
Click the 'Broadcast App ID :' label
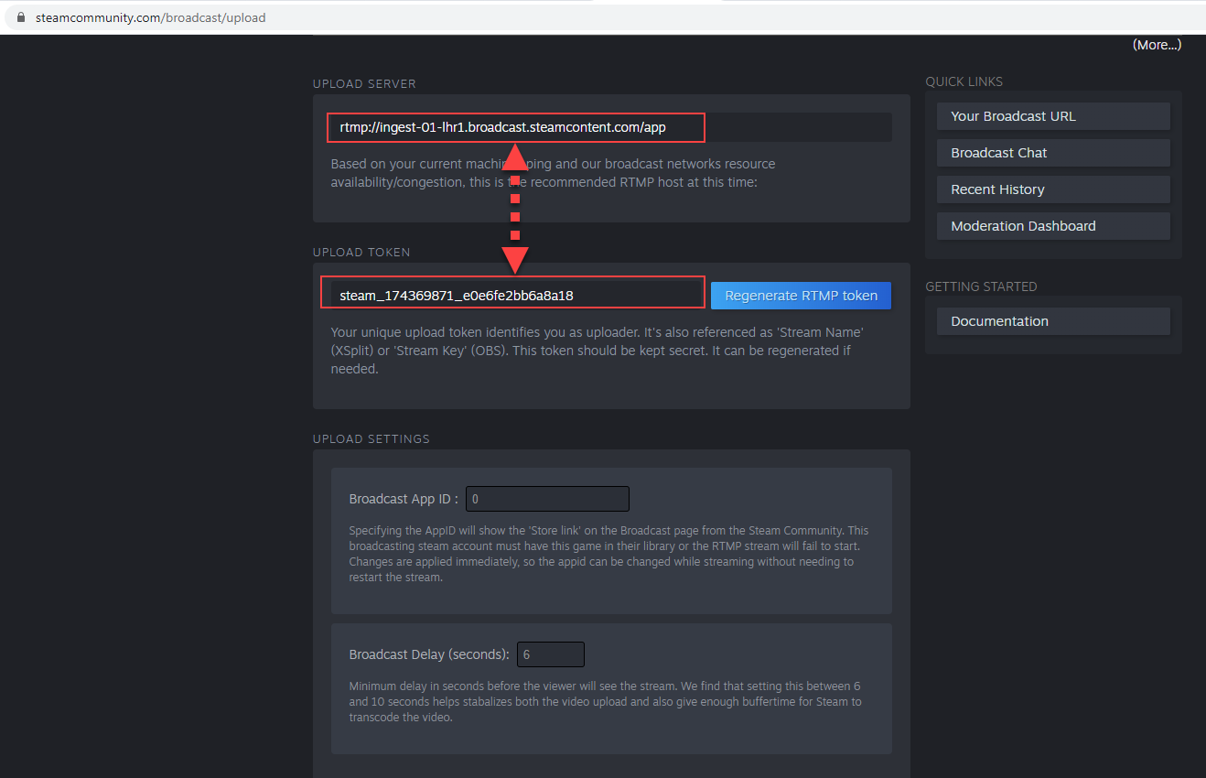[404, 499]
